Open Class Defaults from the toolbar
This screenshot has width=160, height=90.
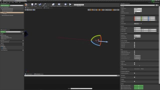click(x=59, y=4)
